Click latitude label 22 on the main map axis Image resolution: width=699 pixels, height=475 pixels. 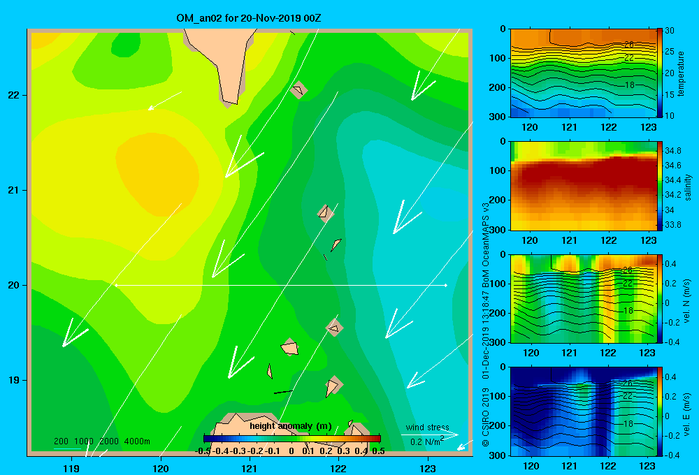tap(14, 95)
